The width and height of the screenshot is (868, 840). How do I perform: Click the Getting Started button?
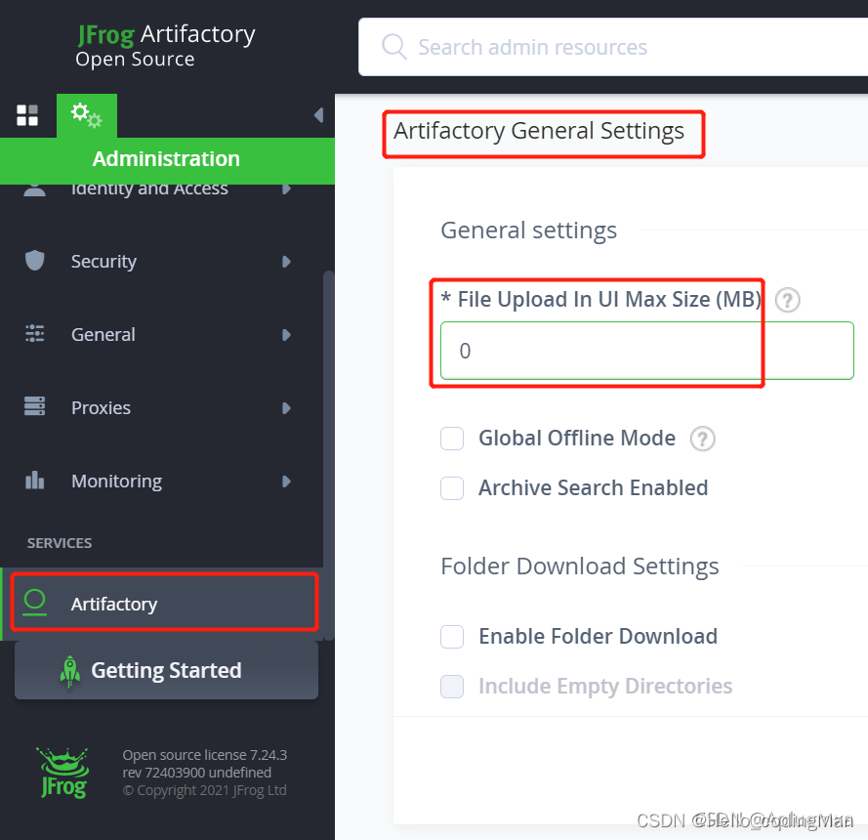point(166,670)
